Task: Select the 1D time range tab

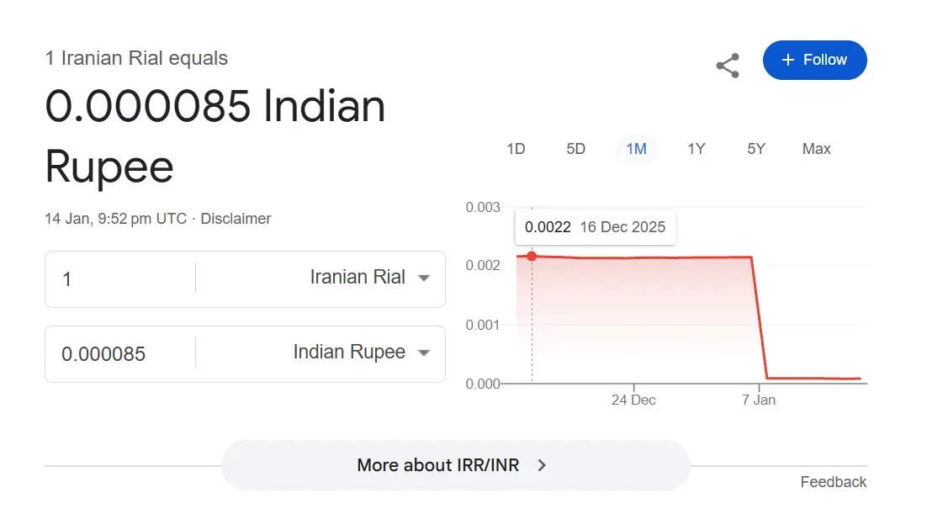Action: click(516, 149)
